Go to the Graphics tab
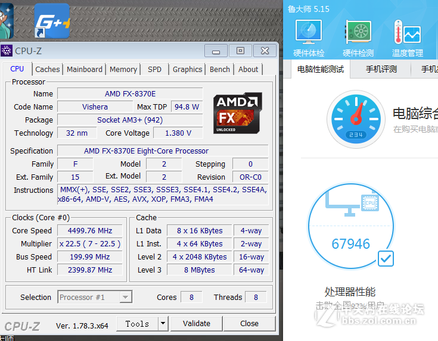This screenshot has width=438, height=341. coord(187,69)
